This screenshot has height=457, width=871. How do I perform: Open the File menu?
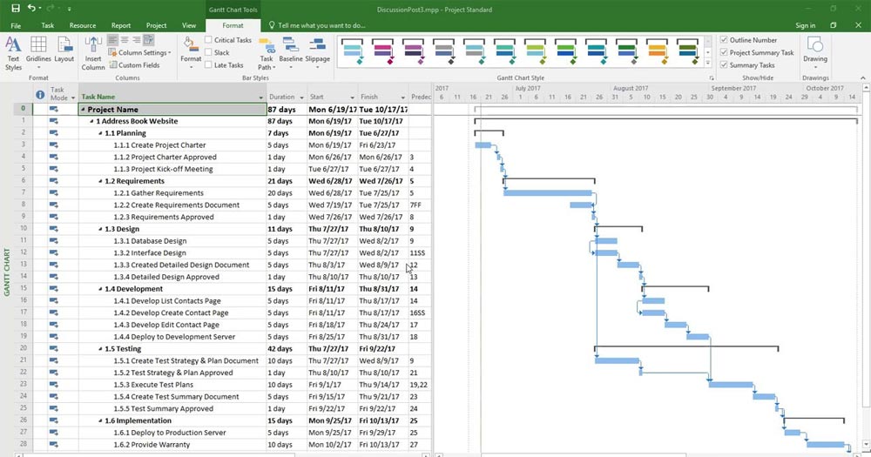point(16,26)
